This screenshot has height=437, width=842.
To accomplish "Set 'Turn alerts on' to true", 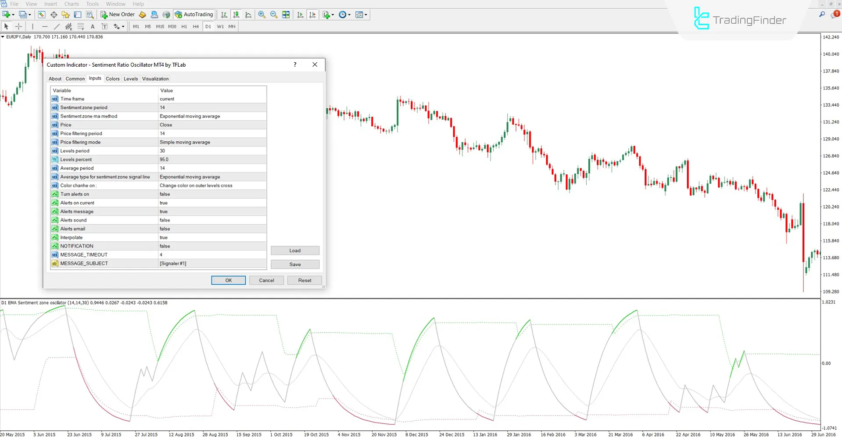I will click(x=212, y=194).
